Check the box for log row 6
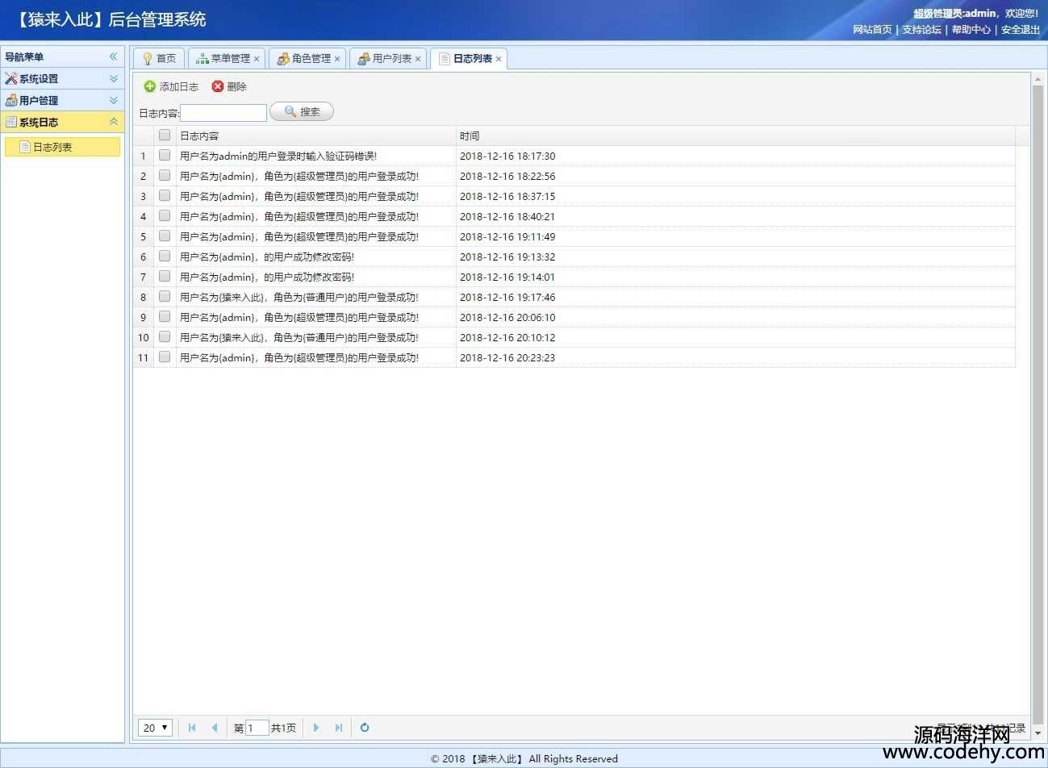Viewport: 1048px width, 768px height. coord(165,256)
